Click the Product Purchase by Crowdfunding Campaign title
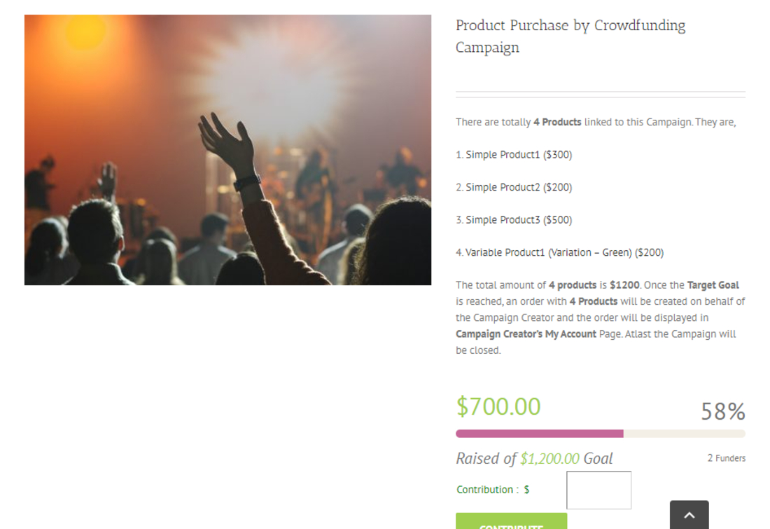Screen dimensions: 770x529 [x=570, y=36]
